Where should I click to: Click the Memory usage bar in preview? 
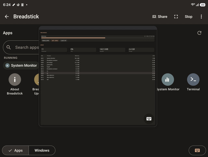click(x=98, y=38)
